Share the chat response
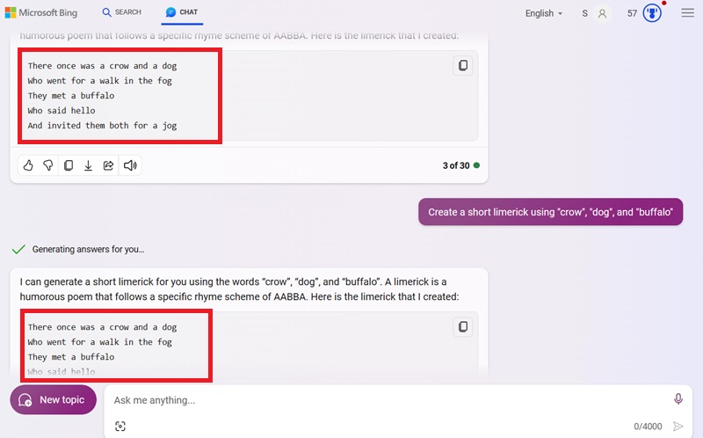 [x=108, y=165]
